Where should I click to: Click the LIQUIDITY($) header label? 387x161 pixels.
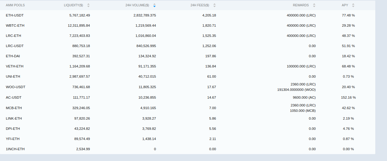73,5
